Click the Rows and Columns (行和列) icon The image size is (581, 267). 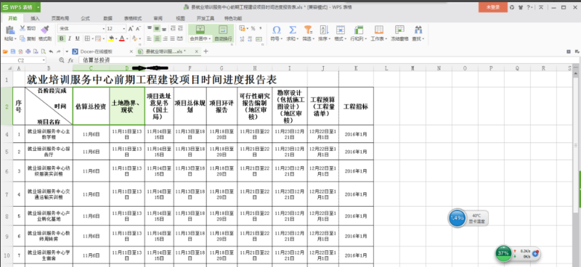(x=358, y=30)
